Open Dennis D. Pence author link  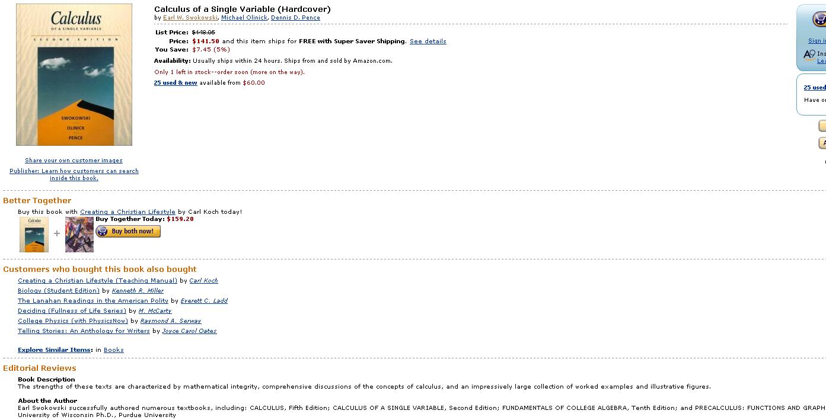[x=295, y=18]
